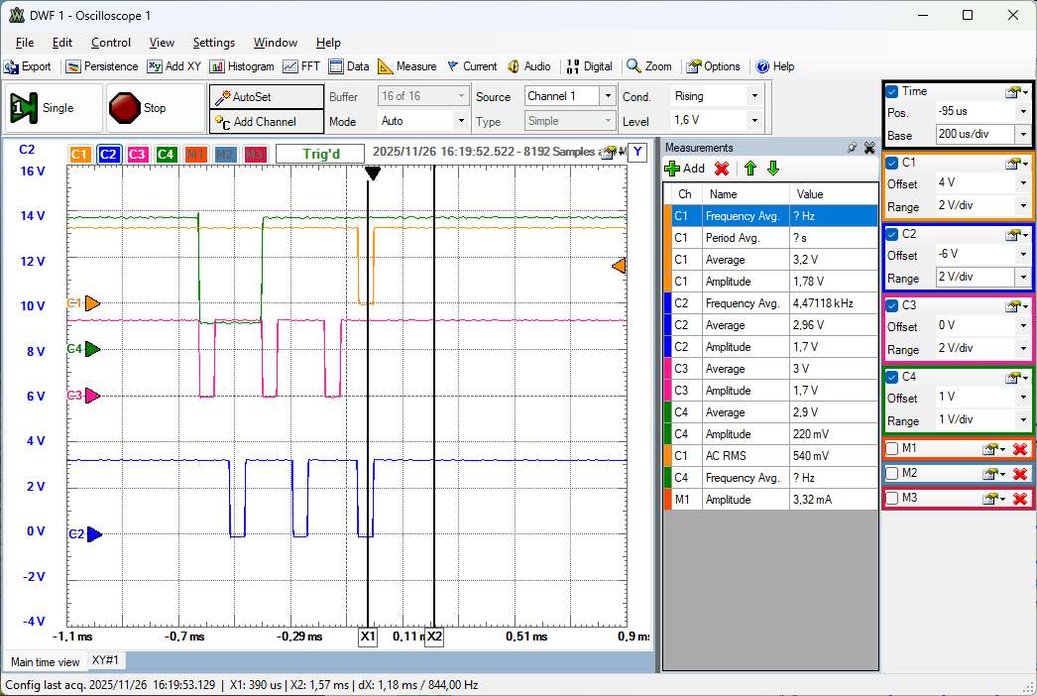This screenshot has height=696, width=1037.
Task: Open the Measure tool
Action: point(406,66)
